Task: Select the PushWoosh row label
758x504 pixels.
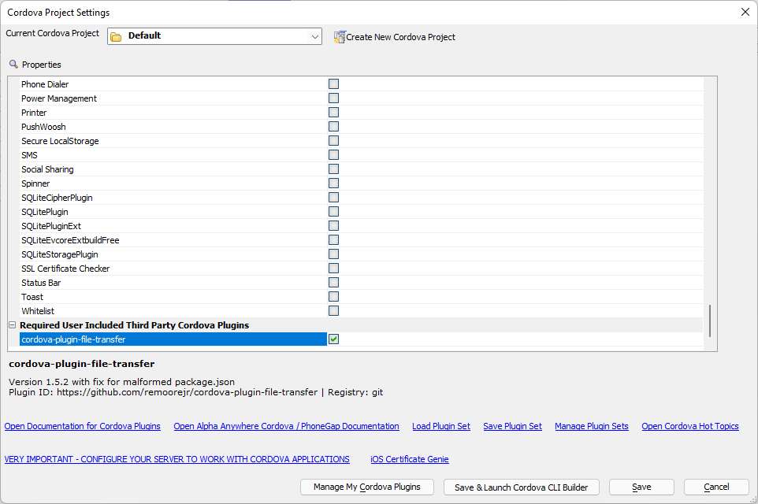Action: click(x=43, y=127)
